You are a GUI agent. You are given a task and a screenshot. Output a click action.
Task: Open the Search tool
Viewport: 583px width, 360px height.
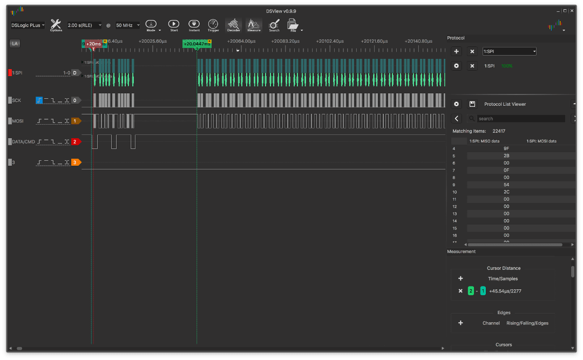click(x=274, y=25)
